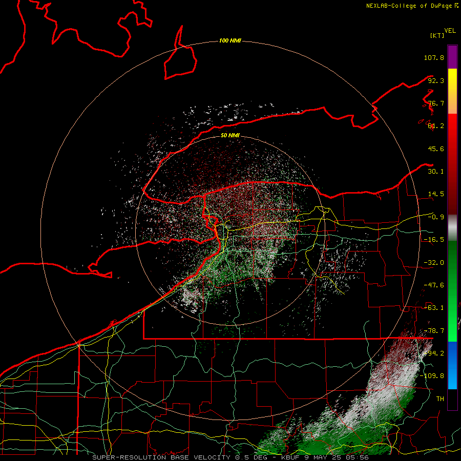
Task: Pick the gray segment of the color bar
Action: point(452,228)
